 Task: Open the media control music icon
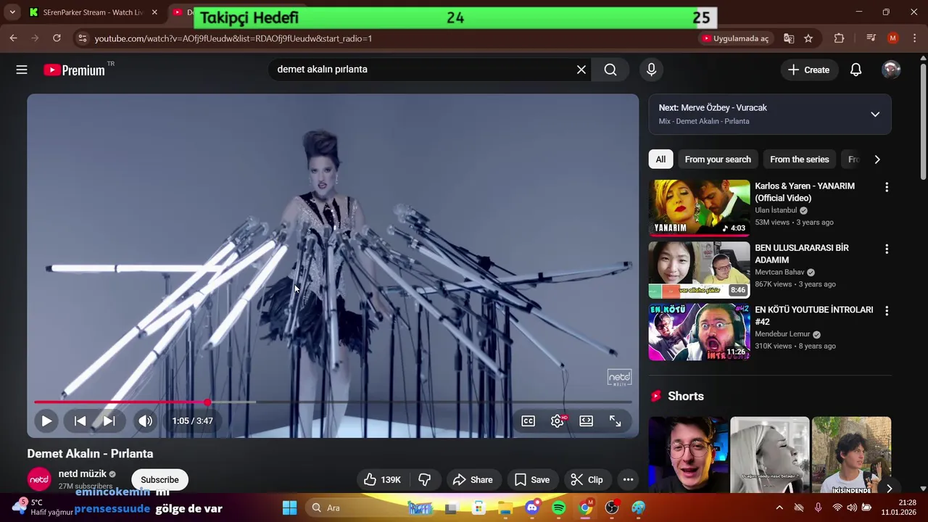coord(871,38)
